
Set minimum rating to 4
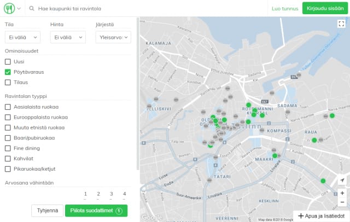tap(124, 194)
